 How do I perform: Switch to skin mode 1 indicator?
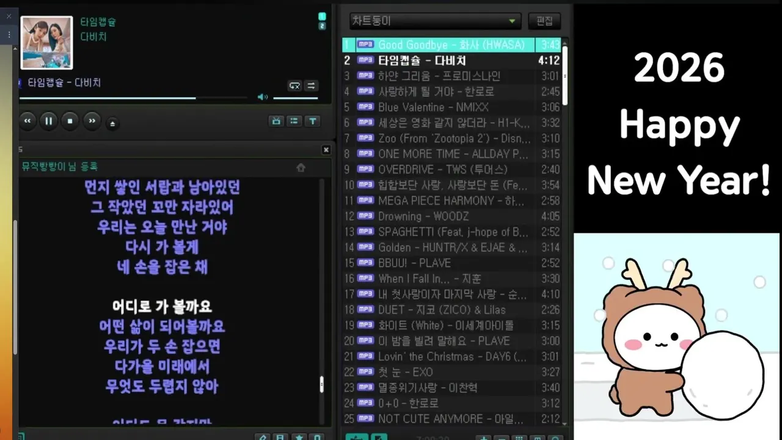tap(322, 16)
